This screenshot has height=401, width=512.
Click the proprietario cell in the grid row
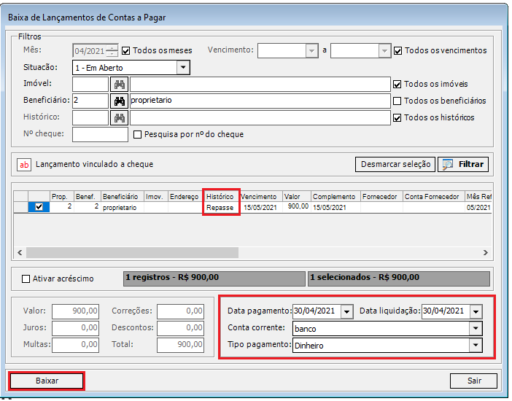pyautogui.click(x=122, y=207)
